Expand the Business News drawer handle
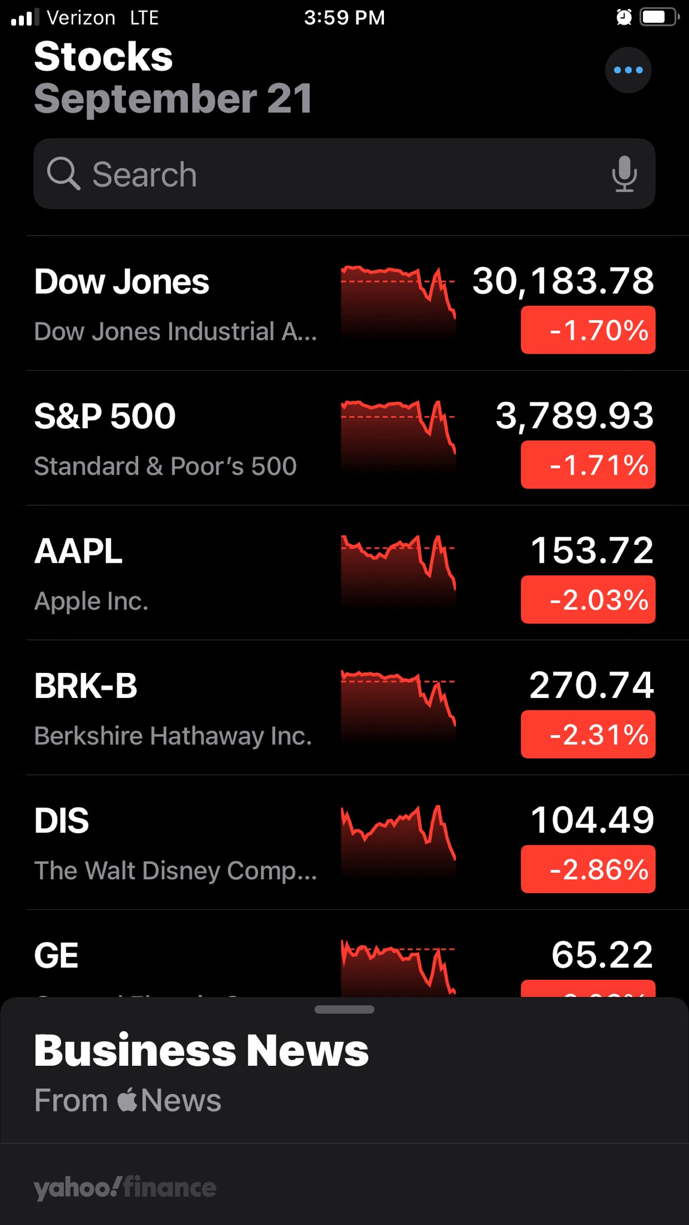689x1225 pixels. point(344,1010)
